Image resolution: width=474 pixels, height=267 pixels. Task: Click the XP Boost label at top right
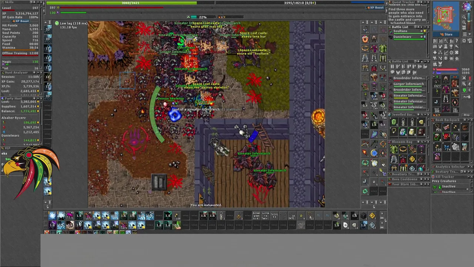375,7
